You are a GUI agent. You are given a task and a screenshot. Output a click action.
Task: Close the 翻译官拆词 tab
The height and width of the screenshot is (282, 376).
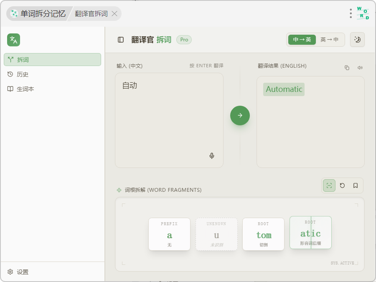114,14
